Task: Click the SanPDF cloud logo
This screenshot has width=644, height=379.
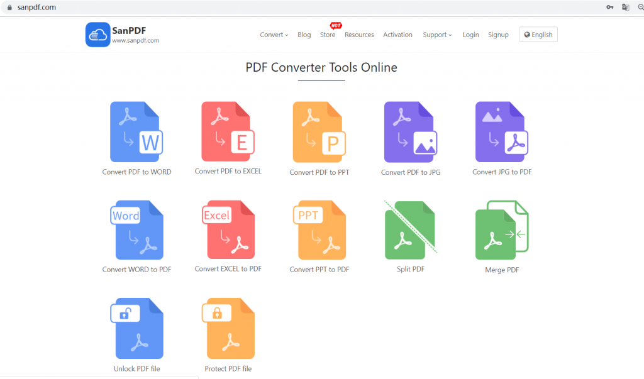Action: (97, 35)
